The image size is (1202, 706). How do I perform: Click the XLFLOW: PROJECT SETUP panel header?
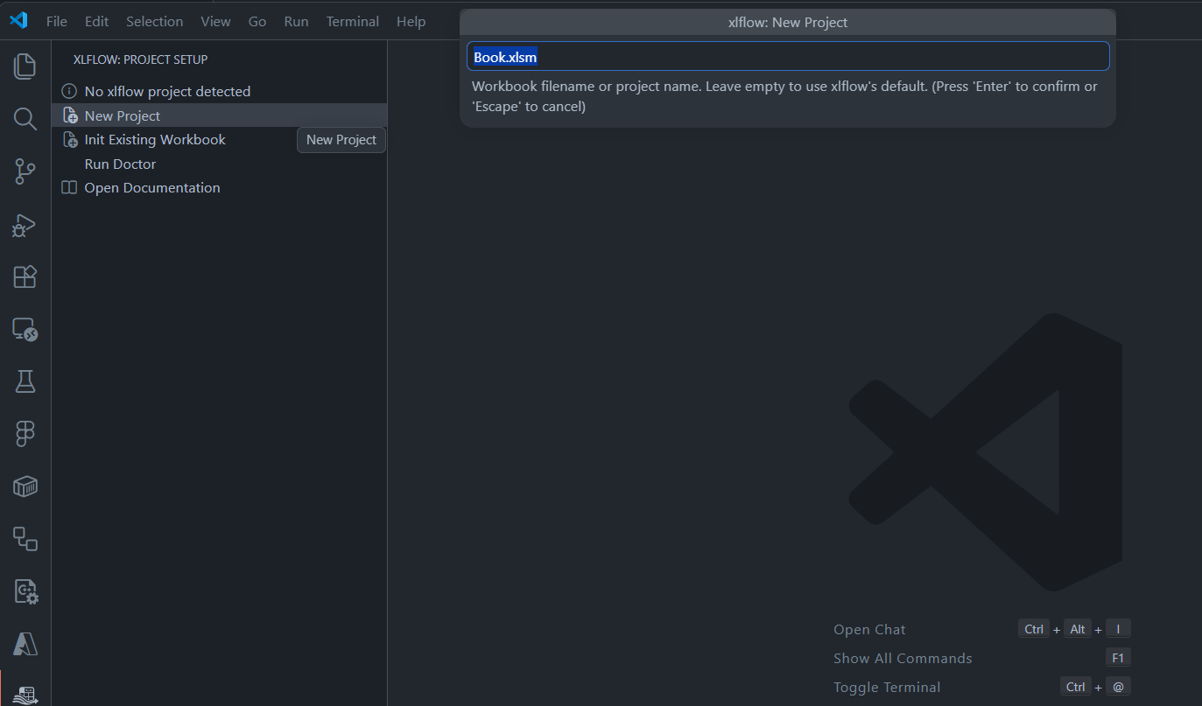[x=140, y=59]
